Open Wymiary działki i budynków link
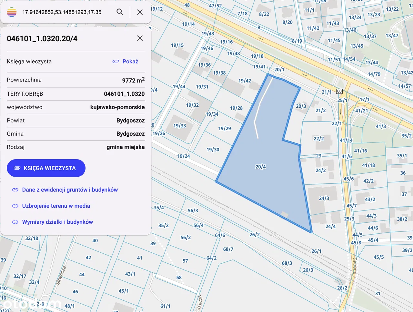The image size is (413, 312). 57,222
